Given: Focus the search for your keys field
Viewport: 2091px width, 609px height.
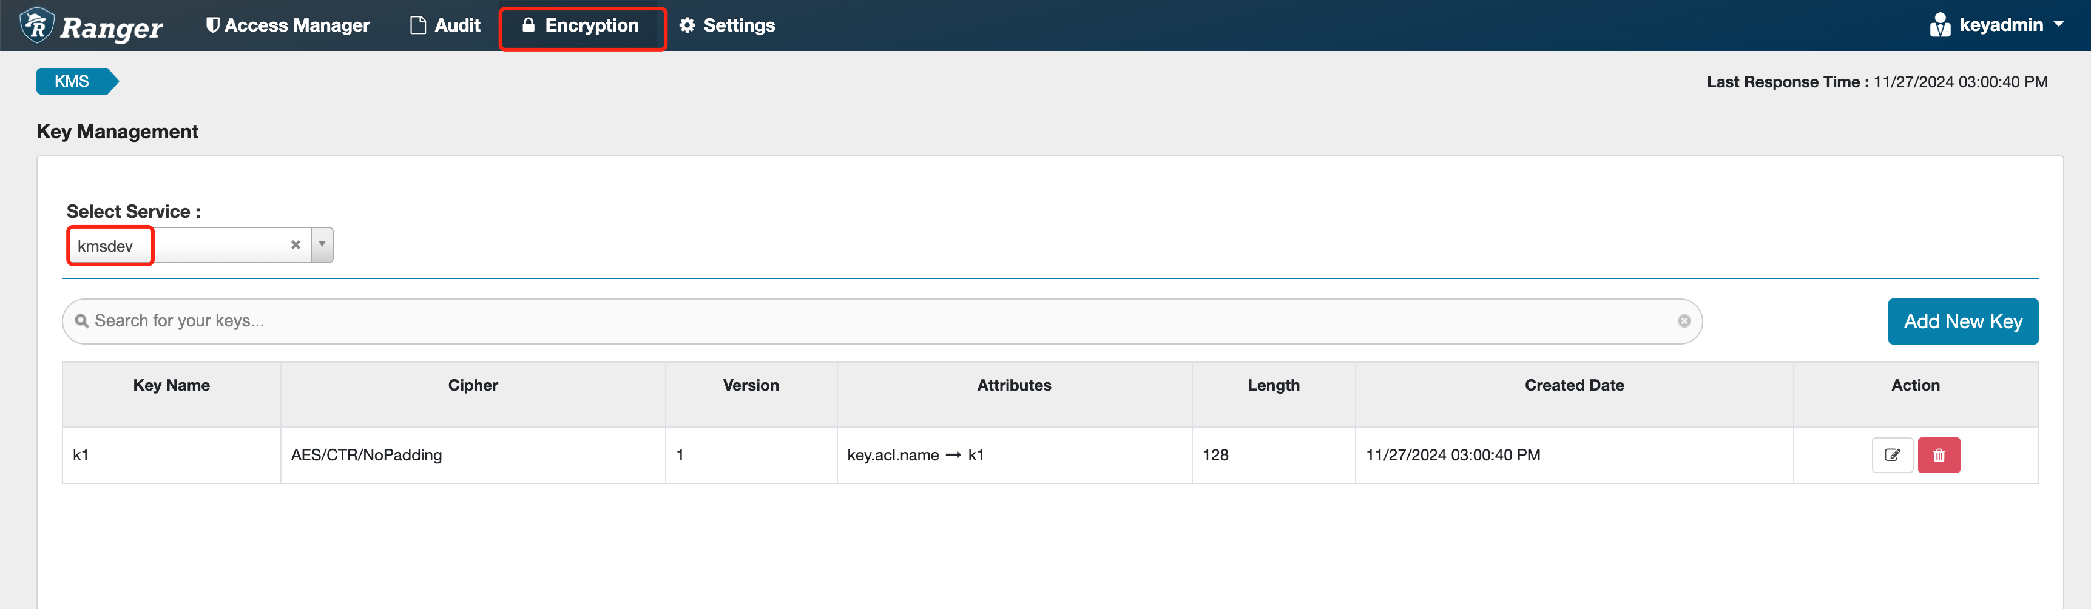Looking at the screenshot, I should (877, 321).
